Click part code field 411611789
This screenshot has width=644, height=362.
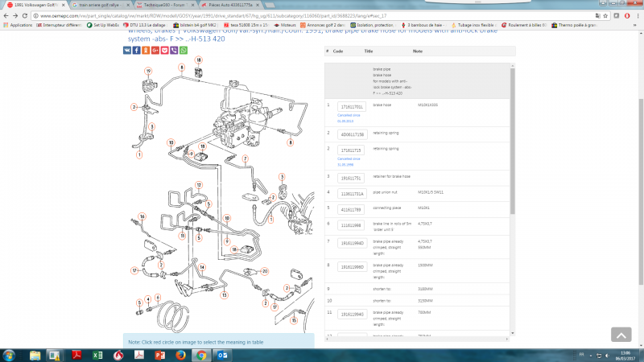(x=351, y=209)
